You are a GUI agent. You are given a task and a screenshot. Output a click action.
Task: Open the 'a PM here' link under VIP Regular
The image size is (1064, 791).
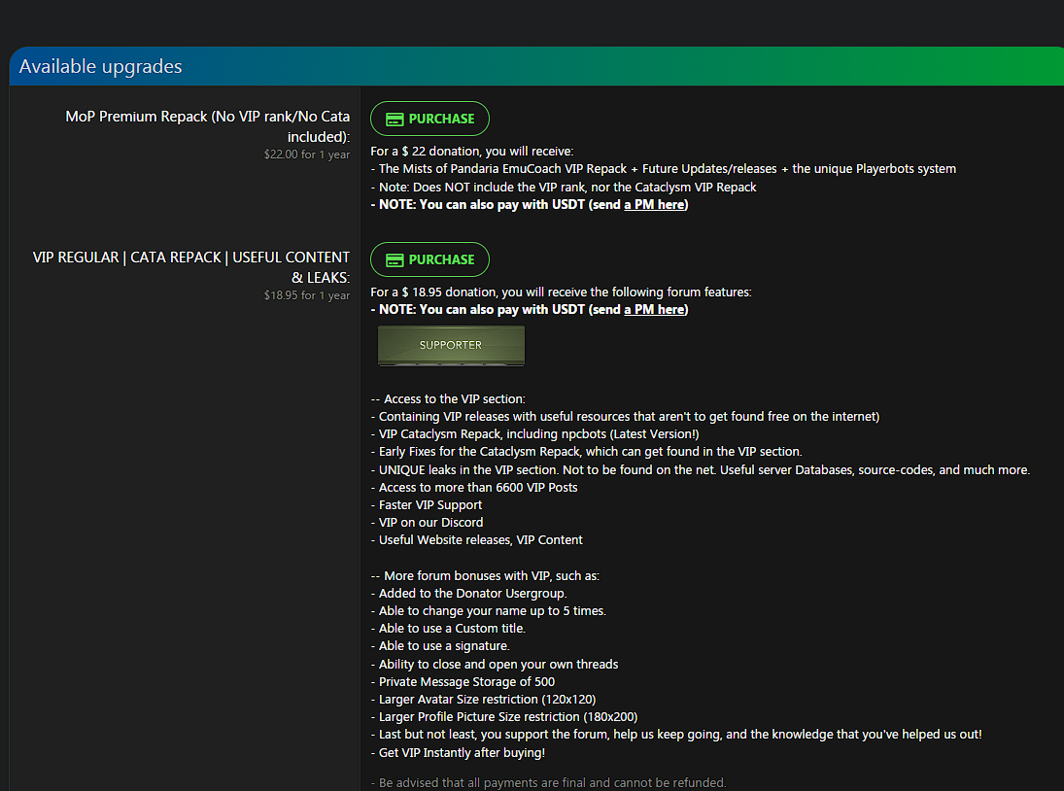pyautogui.click(x=654, y=310)
